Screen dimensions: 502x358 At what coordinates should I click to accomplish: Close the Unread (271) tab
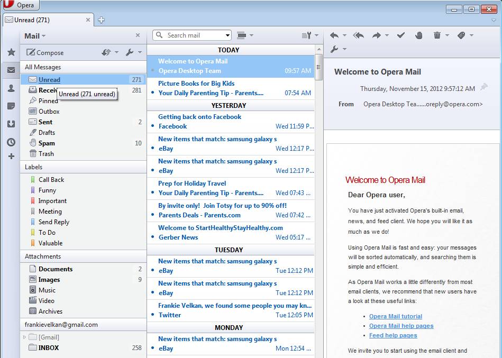pyautogui.click(x=88, y=20)
